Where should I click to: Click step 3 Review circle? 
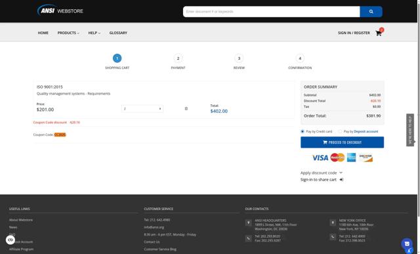tap(239, 58)
